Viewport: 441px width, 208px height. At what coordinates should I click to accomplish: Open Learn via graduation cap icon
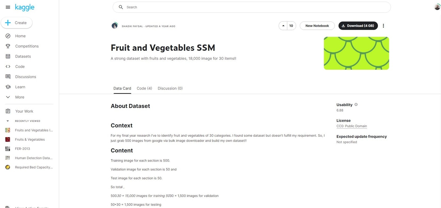(x=8, y=87)
